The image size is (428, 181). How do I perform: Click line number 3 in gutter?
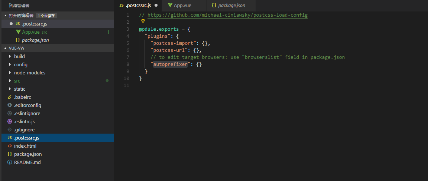click(x=128, y=29)
